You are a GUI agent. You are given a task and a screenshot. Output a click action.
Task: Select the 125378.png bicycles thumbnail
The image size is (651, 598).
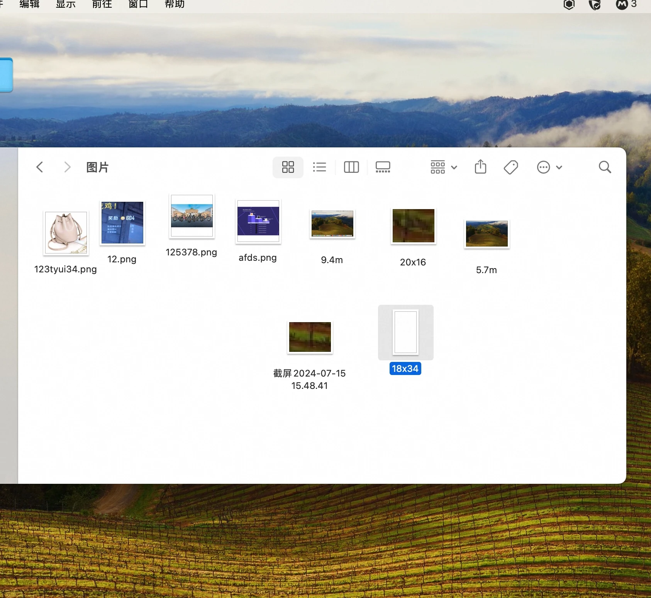pos(192,216)
